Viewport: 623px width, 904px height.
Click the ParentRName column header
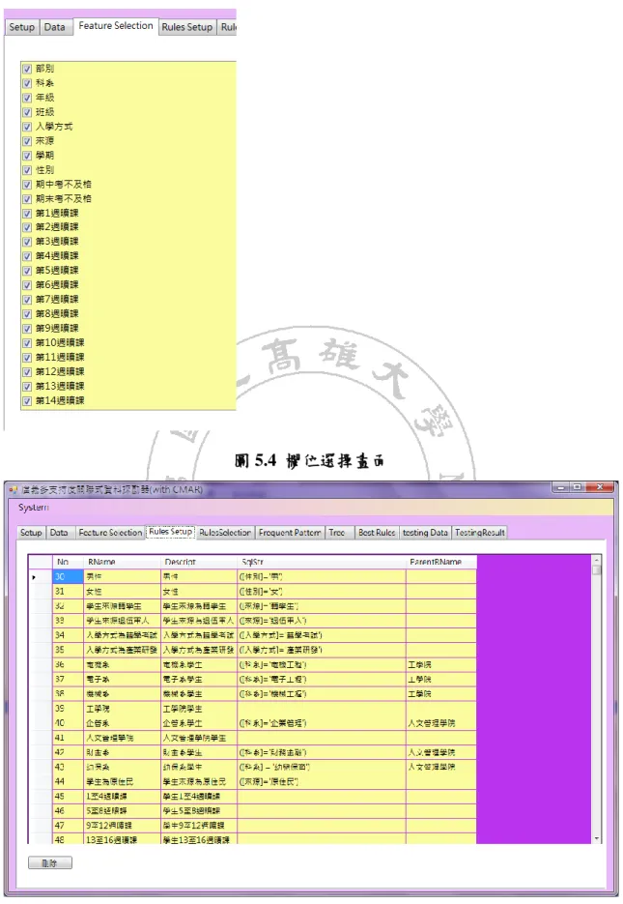coord(441,562)
